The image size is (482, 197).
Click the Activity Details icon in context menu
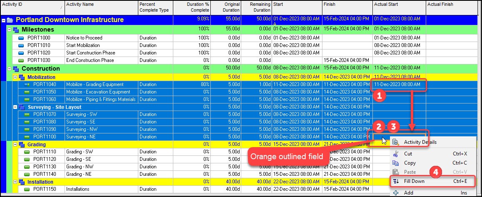395,142
